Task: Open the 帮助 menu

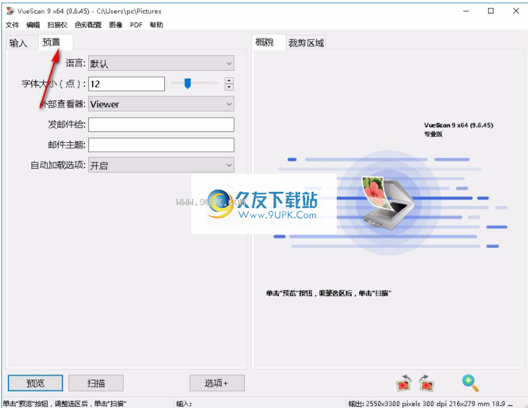Action: [x=156, y=25]
